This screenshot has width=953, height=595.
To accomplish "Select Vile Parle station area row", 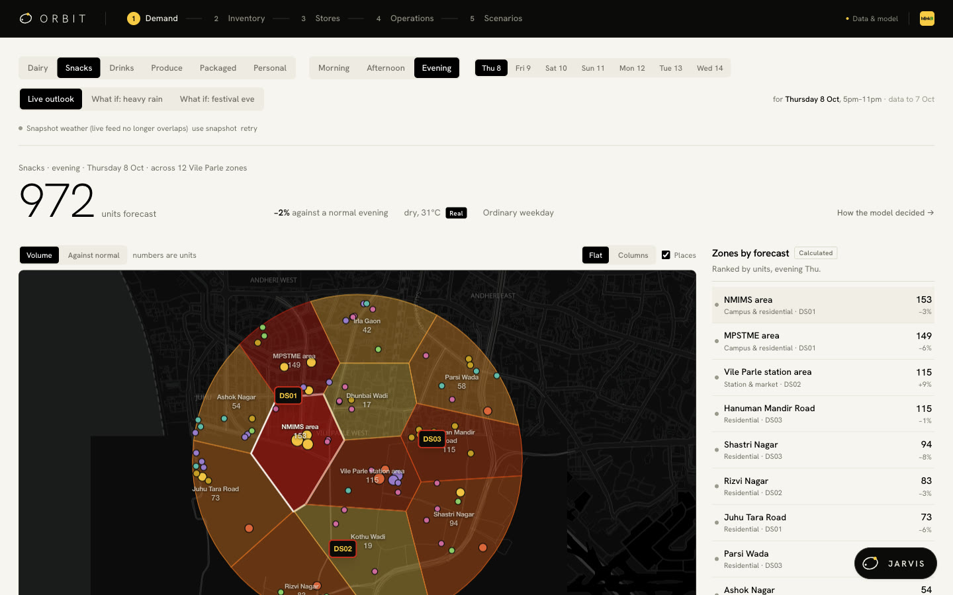I will (823, 377).
